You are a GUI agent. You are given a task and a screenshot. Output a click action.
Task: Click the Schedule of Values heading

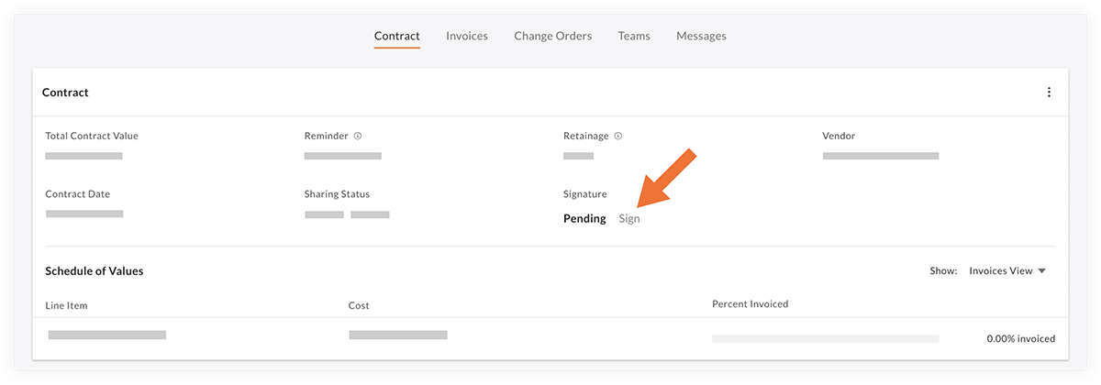coord(94,271)
